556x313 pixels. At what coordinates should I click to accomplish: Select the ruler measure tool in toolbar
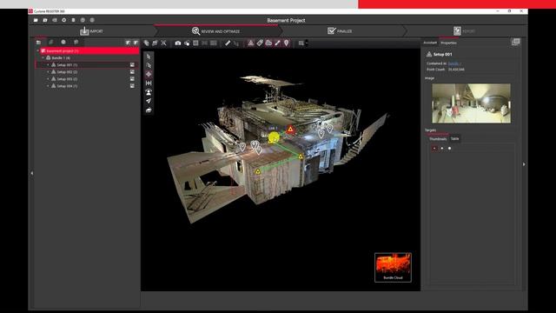(x=228, y=43)
